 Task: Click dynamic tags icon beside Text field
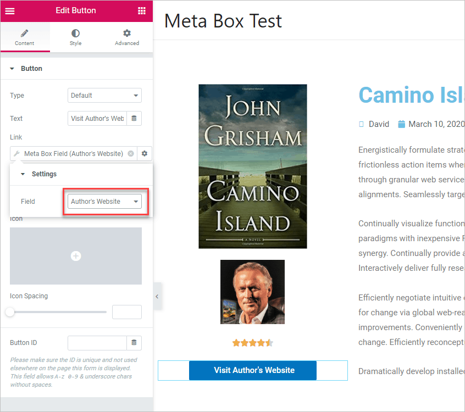coord(134,118)
